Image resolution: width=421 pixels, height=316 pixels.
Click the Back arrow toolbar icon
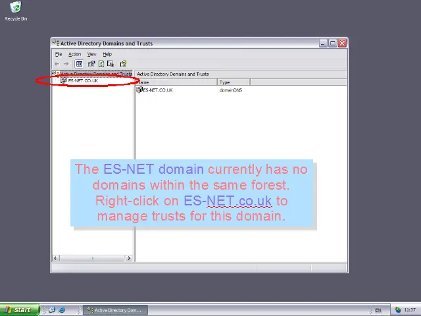tap(57, 64)
